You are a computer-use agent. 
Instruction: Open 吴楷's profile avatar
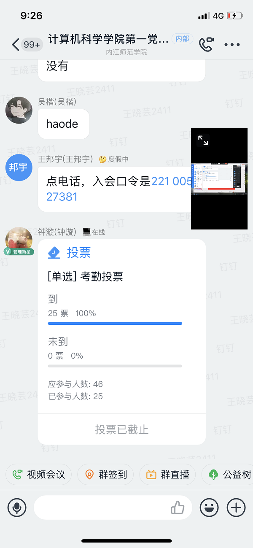(19, 110)
